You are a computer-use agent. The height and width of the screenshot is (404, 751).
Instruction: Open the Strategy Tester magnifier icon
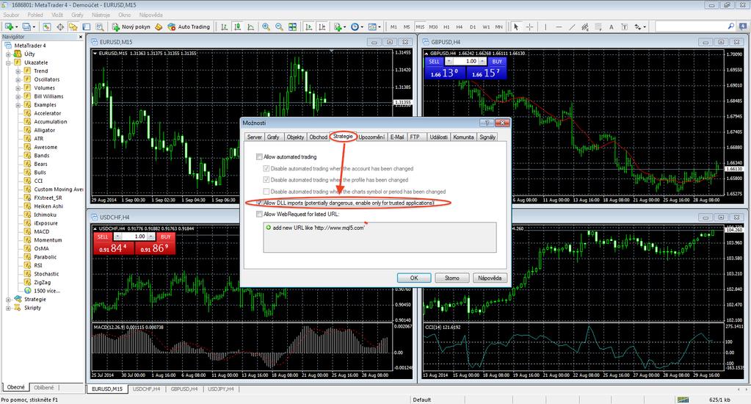100,27
